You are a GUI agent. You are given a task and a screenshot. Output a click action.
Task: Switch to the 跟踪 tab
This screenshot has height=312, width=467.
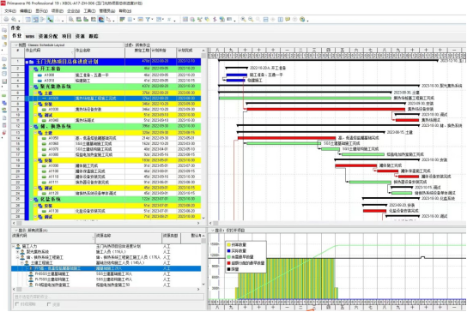coord(94,36)
